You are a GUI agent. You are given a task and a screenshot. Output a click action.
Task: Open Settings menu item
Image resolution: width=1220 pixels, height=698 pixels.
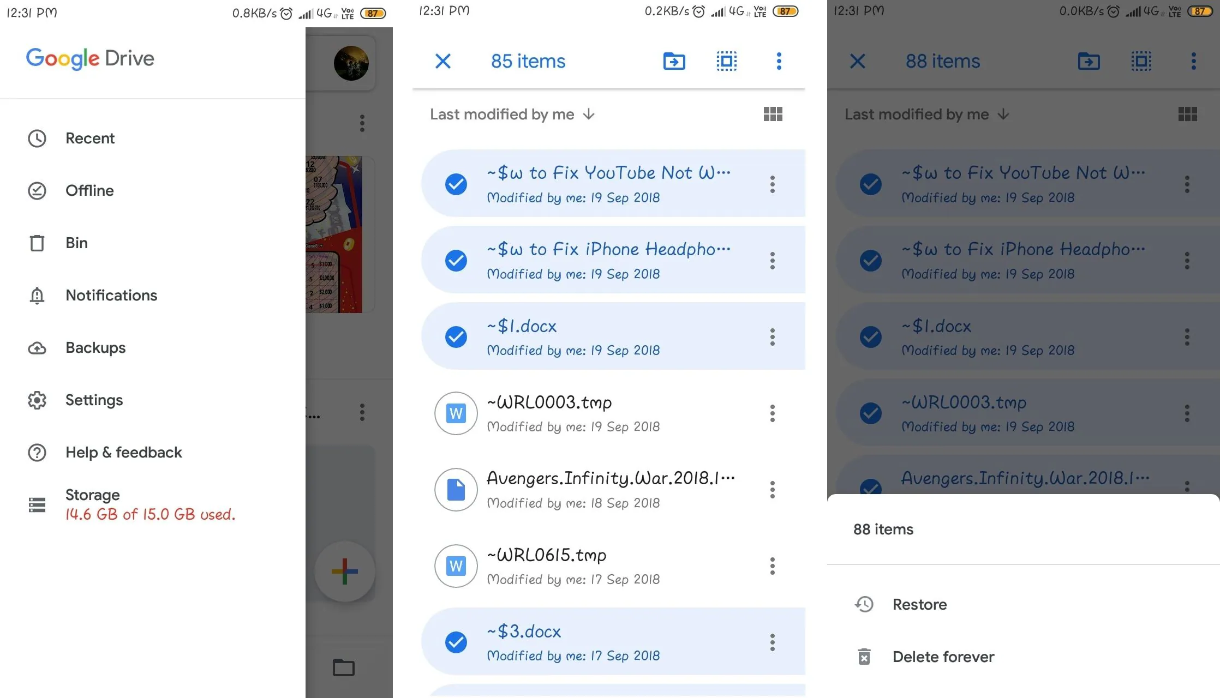94,400
